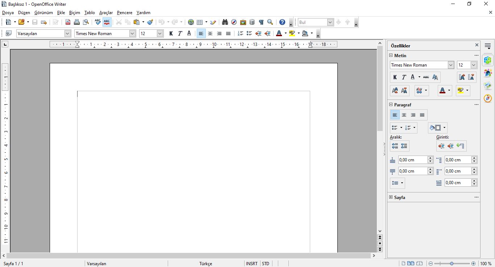Click Türkçe language in status bar
The height and width of the screenshot is (267, 495).
[205, 264]
